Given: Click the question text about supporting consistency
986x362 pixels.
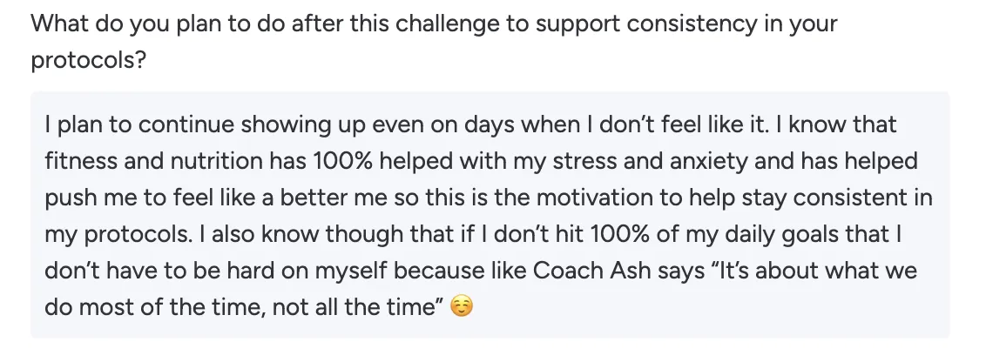Looking at the screenshot, I should coord(434,42).
